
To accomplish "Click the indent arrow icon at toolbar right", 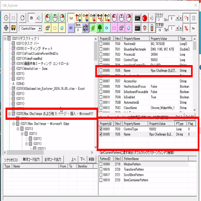I will pyautogui.click(x=194, y=18).
